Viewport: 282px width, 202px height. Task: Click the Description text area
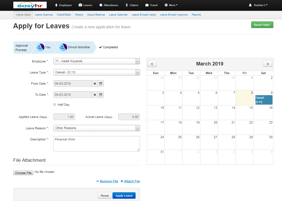tap(96, 143)
